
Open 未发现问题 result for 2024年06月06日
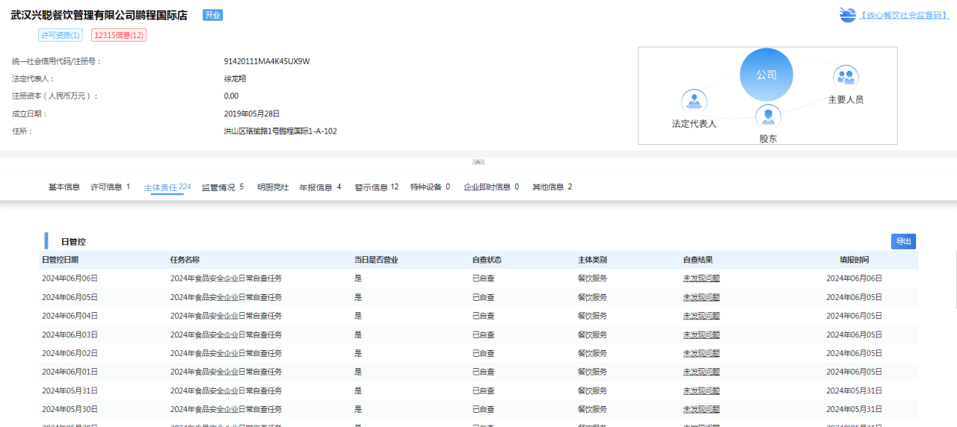701,278
